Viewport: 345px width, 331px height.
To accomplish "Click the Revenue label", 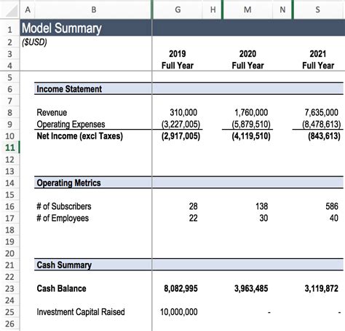I will point(52,112).
